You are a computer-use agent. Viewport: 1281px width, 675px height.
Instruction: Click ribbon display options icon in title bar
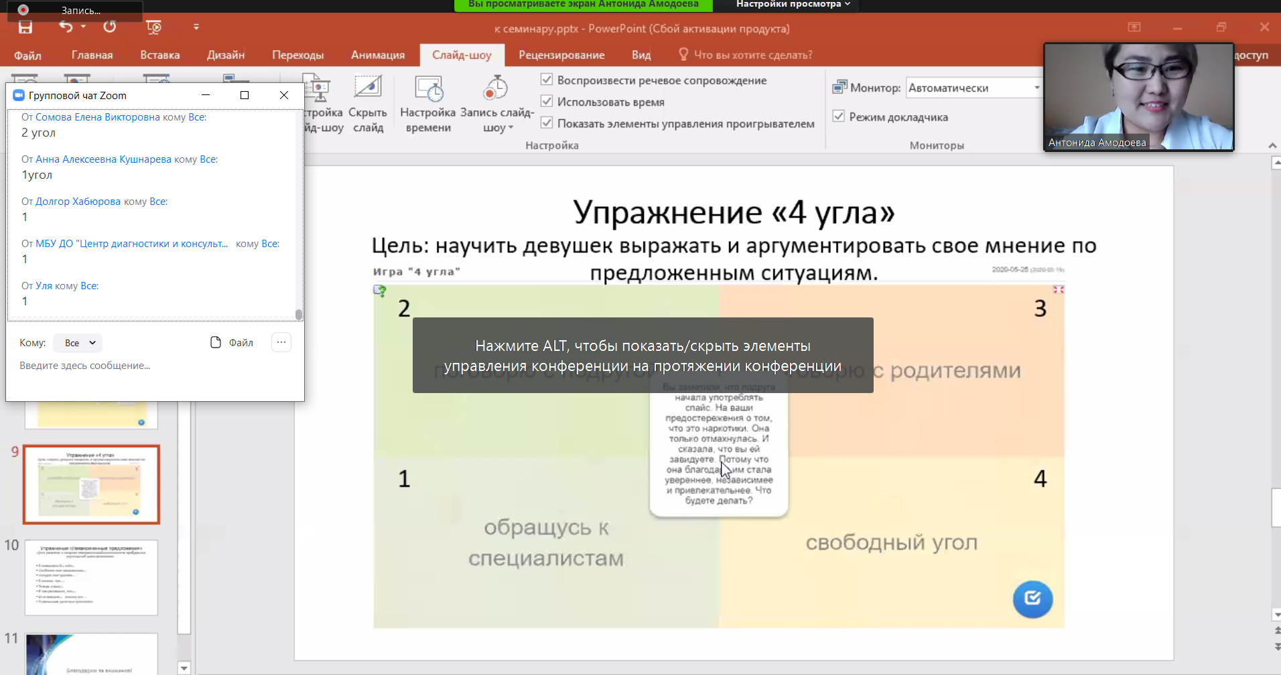[1134, 27]
